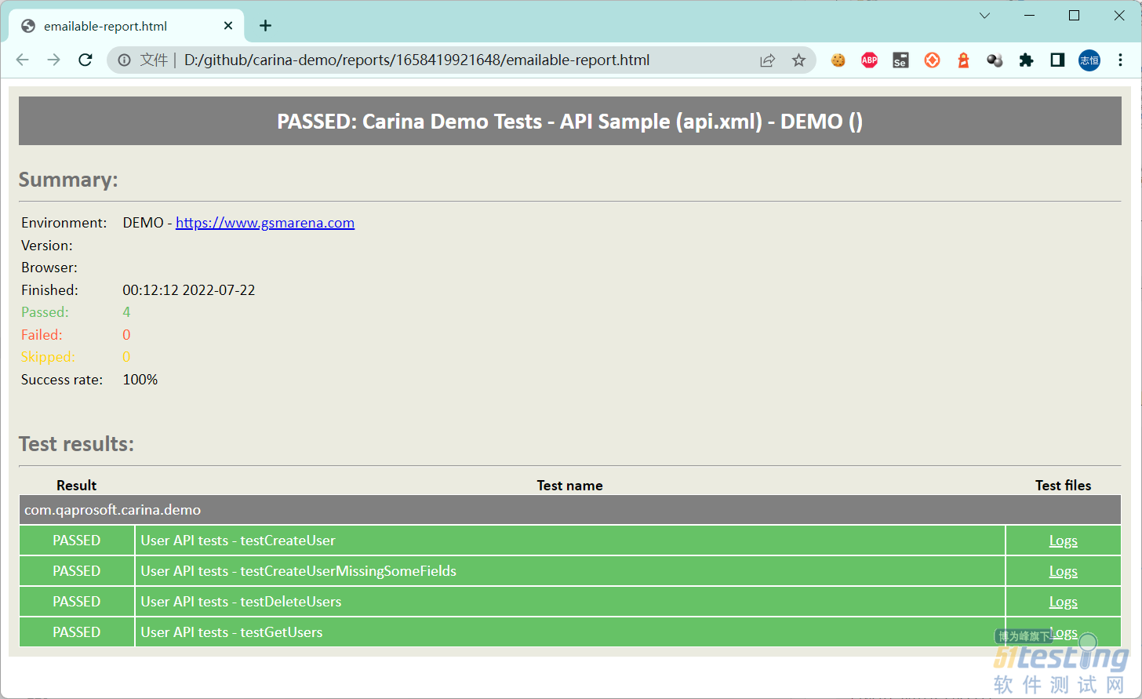The image size is (1142, 699).
Task: Open Logs for testCreateUserMissingSomeFields
Action: click(1063, 571)
